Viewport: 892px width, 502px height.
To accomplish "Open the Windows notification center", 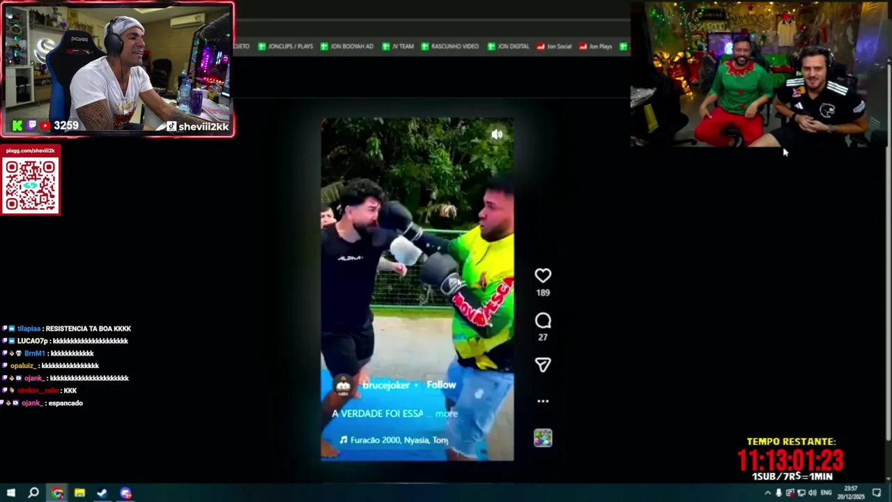I will coord(877,493).
